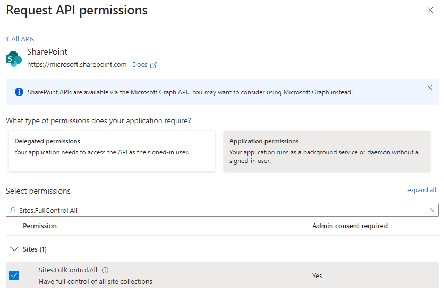Click info icon next to Sites.FullControl.All
The width and height of the screenshot is (444, 293).
pos(105,270)
